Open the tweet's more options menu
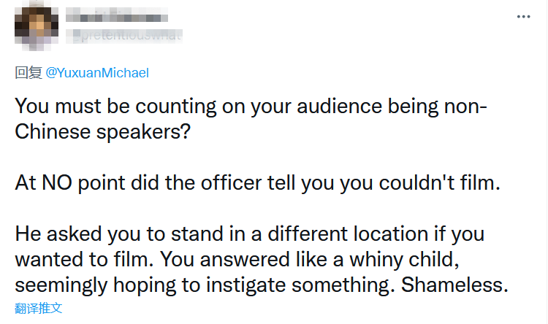This screenshot has height=324, width=548. tap(525, 15)
